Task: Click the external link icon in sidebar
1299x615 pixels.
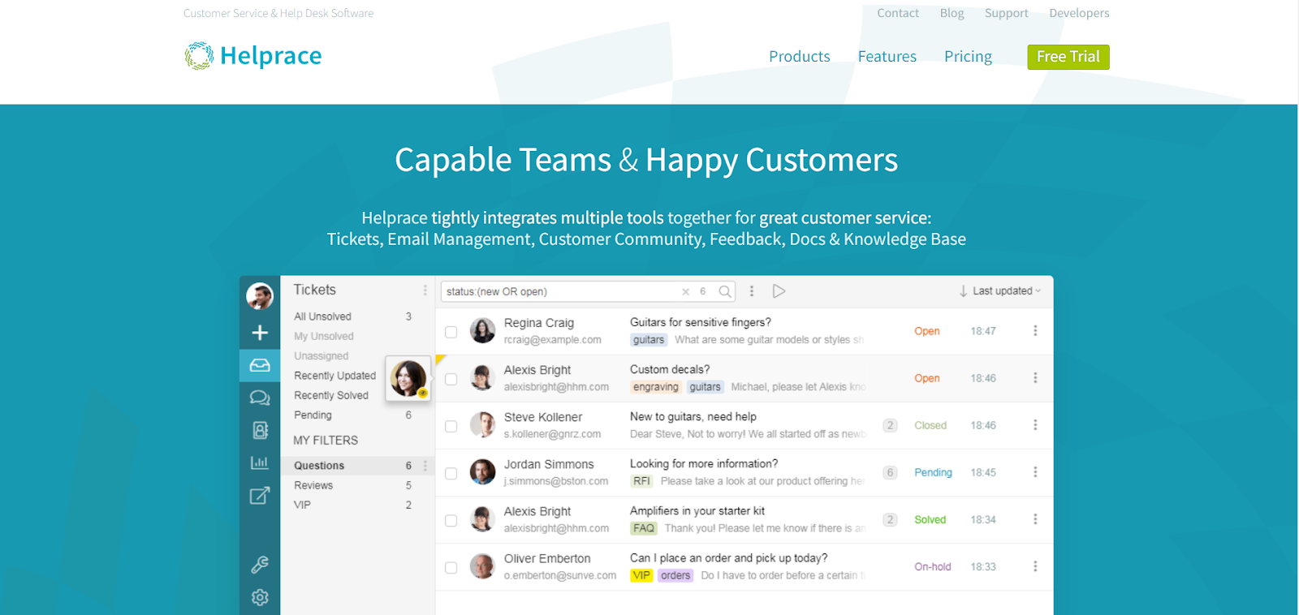Action: pos(260,495)
